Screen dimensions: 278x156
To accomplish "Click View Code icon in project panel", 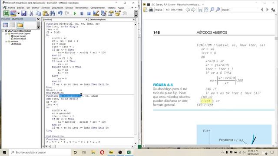I will click(5, 25).
